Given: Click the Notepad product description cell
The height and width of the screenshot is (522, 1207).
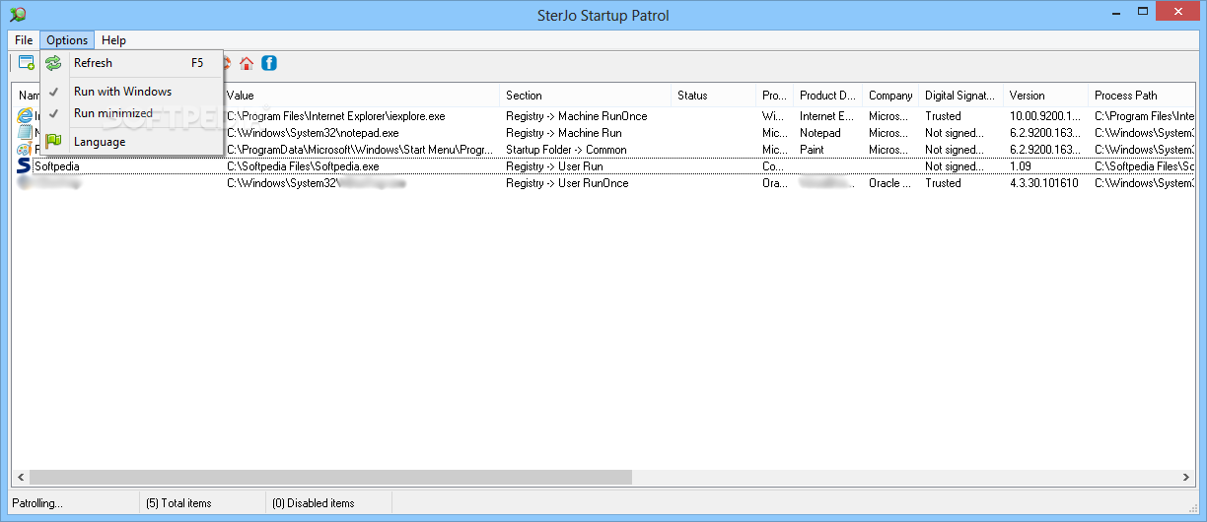Looking at the screenshot, I should (x=820, y=133).
